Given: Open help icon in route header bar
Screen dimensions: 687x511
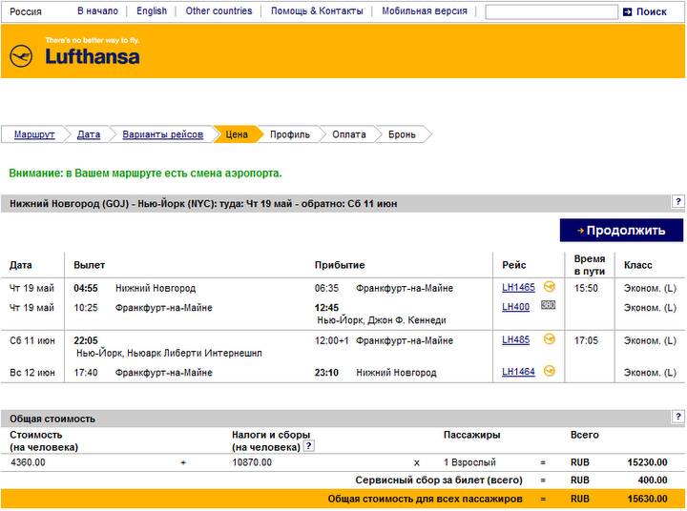Looking at the screenshot, I should 677,202.
